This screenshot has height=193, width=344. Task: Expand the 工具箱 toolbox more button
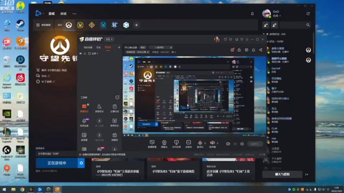[117, 97]
